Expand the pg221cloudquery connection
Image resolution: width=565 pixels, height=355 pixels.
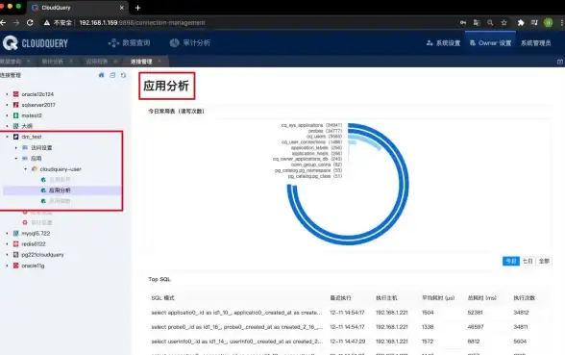(x=7, y=255)
